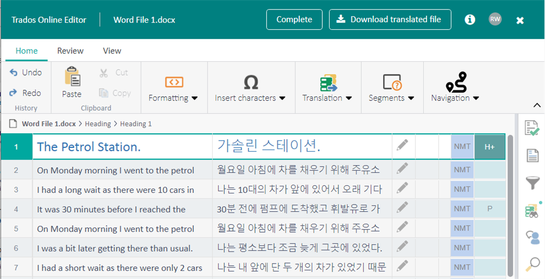Viewport: 545px width, 279px height.
Task: Expand the Insert characters dropdown
Action: (x=282, y=98)
